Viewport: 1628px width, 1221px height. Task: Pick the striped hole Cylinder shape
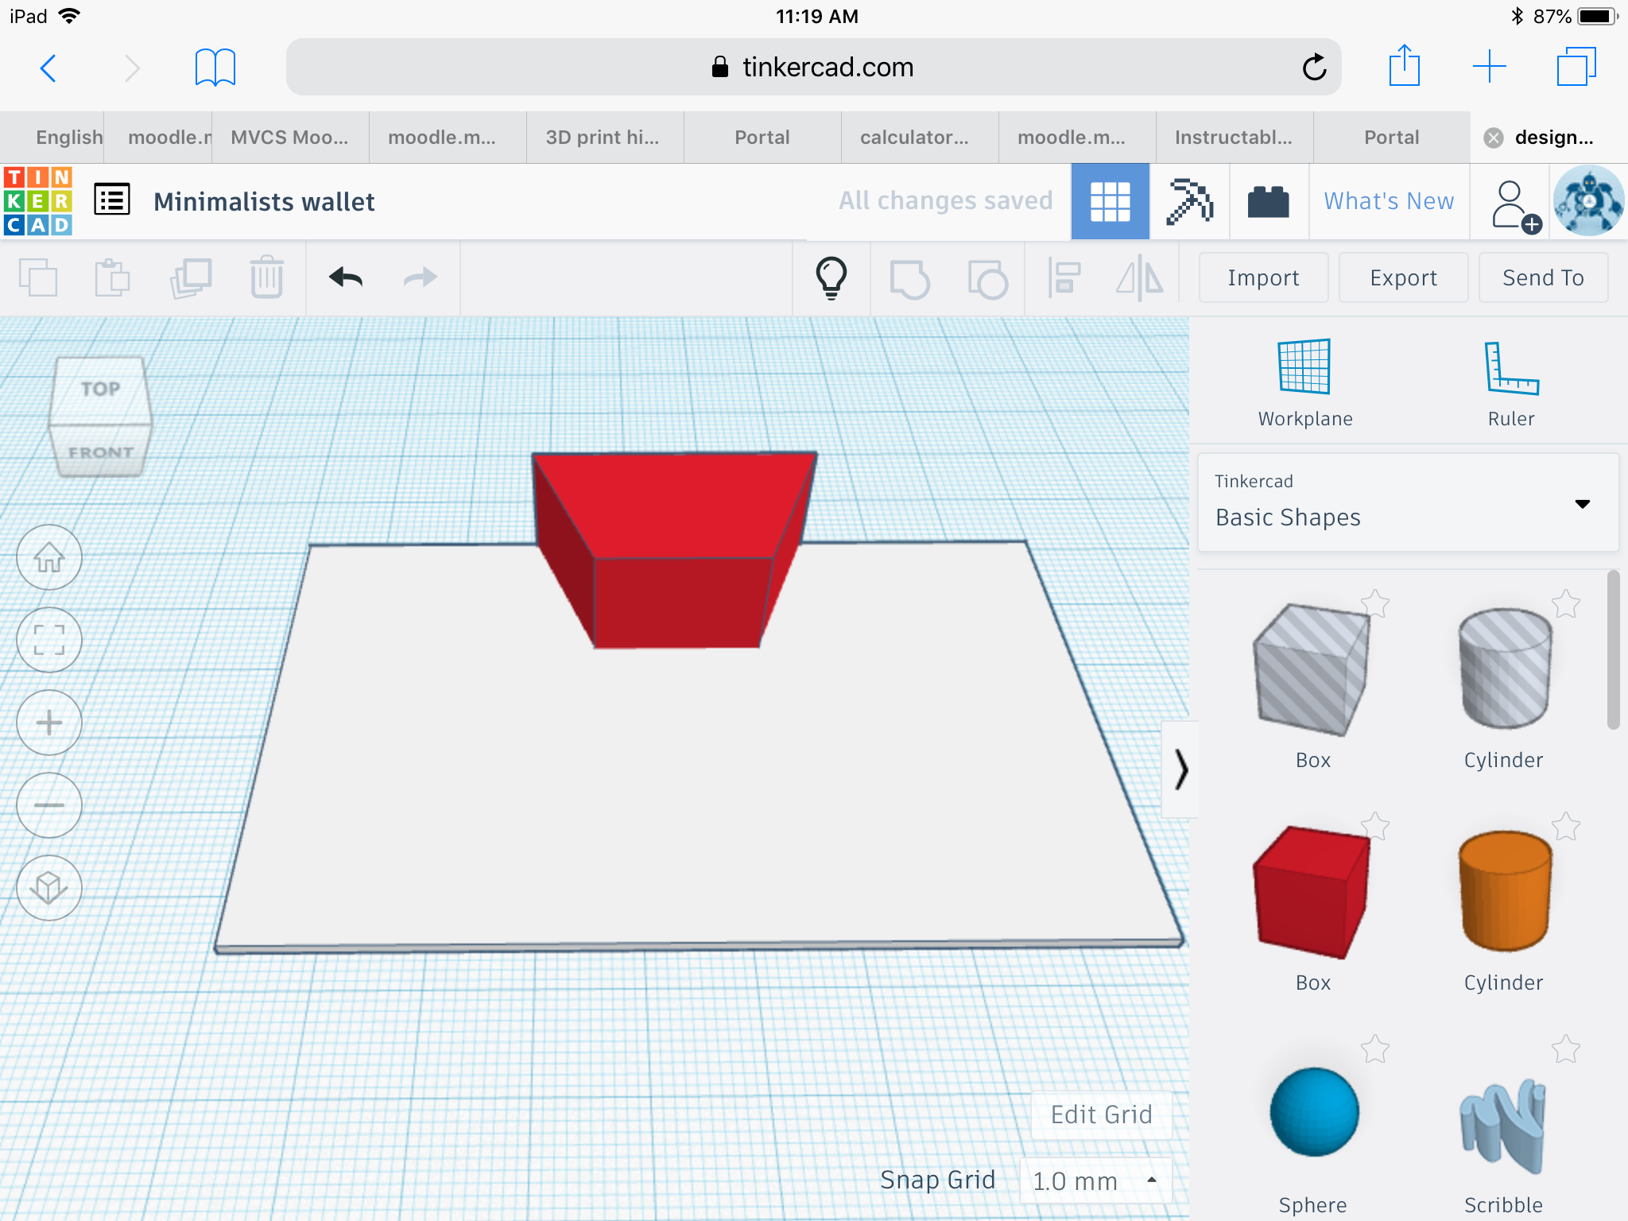pos(1504,669)
